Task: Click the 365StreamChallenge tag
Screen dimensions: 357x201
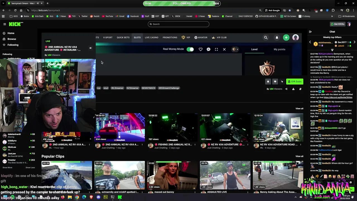Action: tap(169, 88)
